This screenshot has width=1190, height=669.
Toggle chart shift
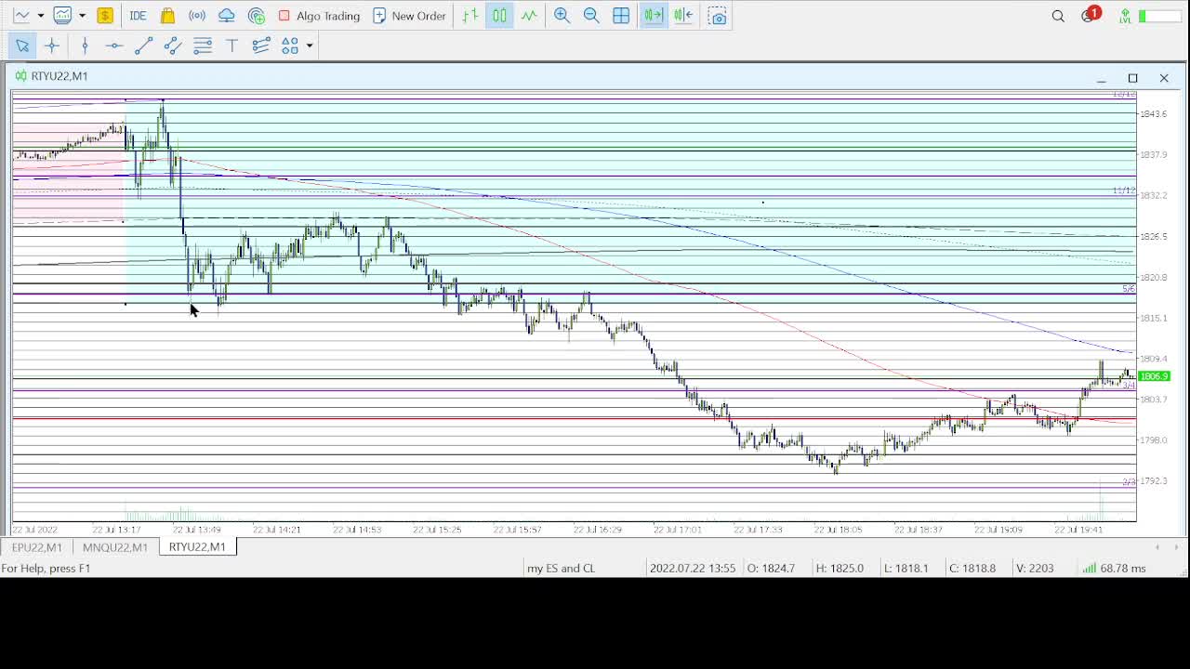(683, 16)
